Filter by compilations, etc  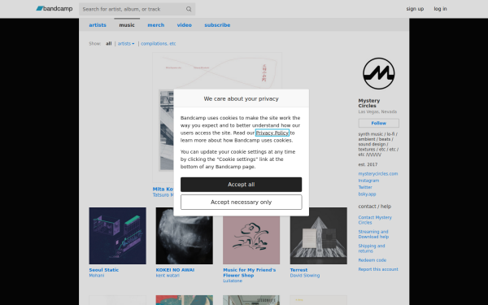click(158, 44)
